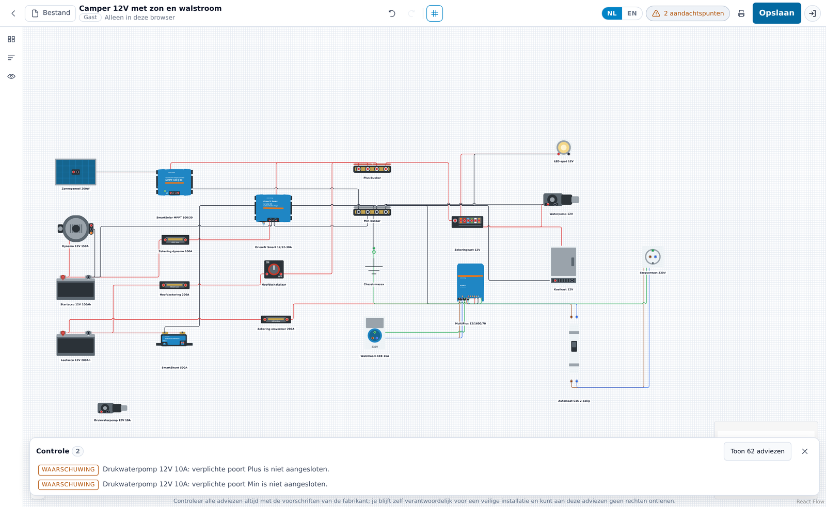
Task: Select the Startaccu 12V 100Ah battery
Action: coord(76,288)
